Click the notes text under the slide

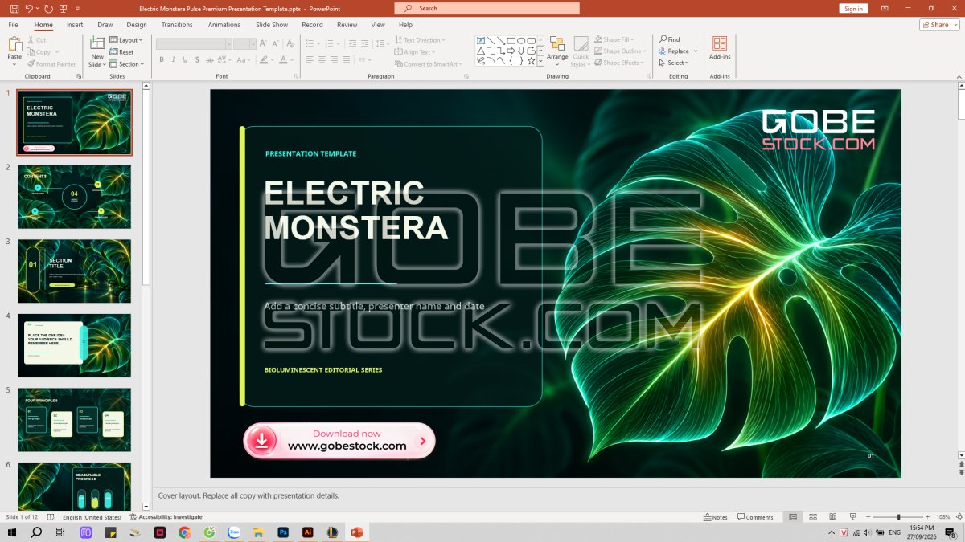(248, 495)
